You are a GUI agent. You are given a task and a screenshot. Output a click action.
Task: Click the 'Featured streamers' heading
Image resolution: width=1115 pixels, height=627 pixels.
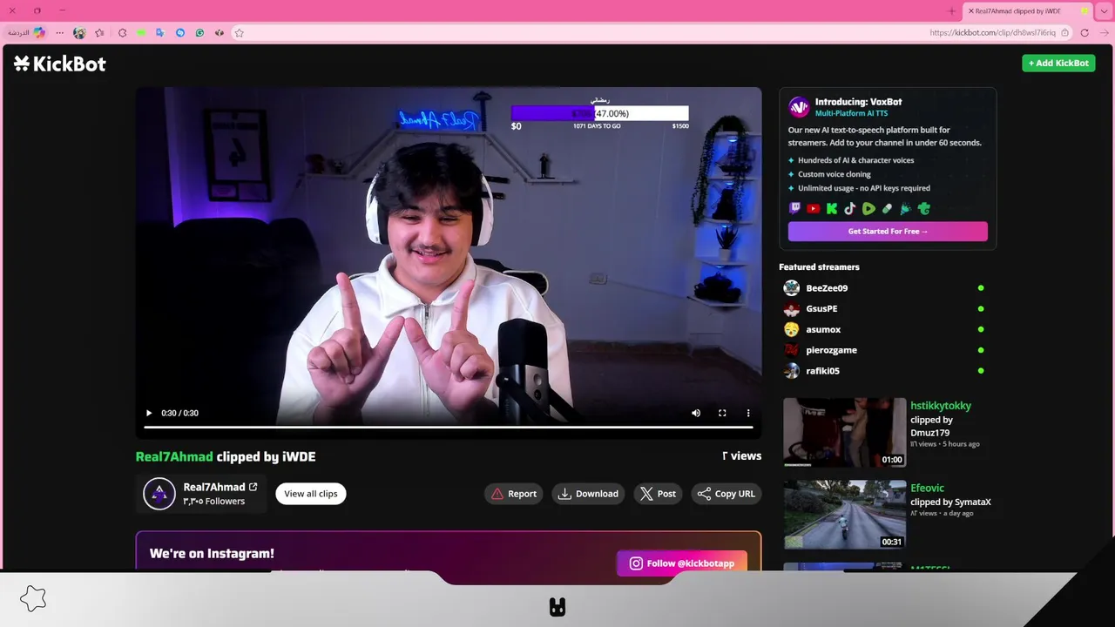point(819,267)
